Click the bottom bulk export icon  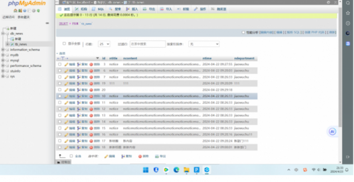tap(157, 156)
